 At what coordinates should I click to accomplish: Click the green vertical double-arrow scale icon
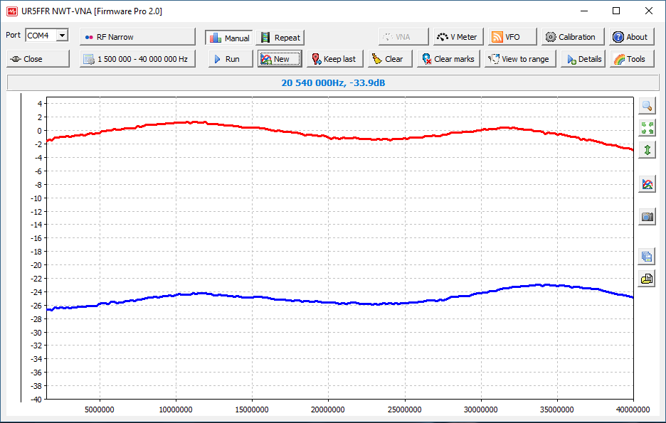[647, 150]
